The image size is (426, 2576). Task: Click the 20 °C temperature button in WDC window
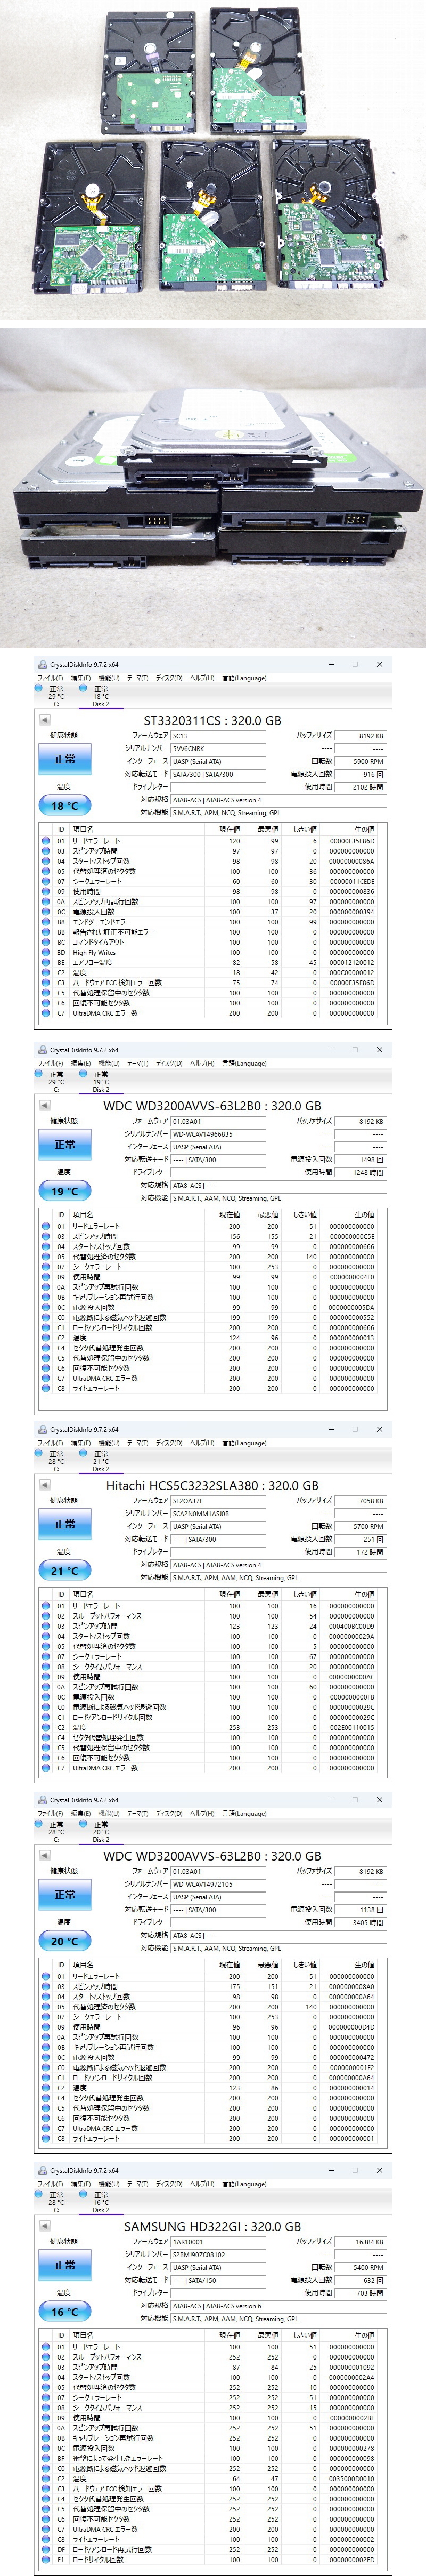coord(65,1941)
